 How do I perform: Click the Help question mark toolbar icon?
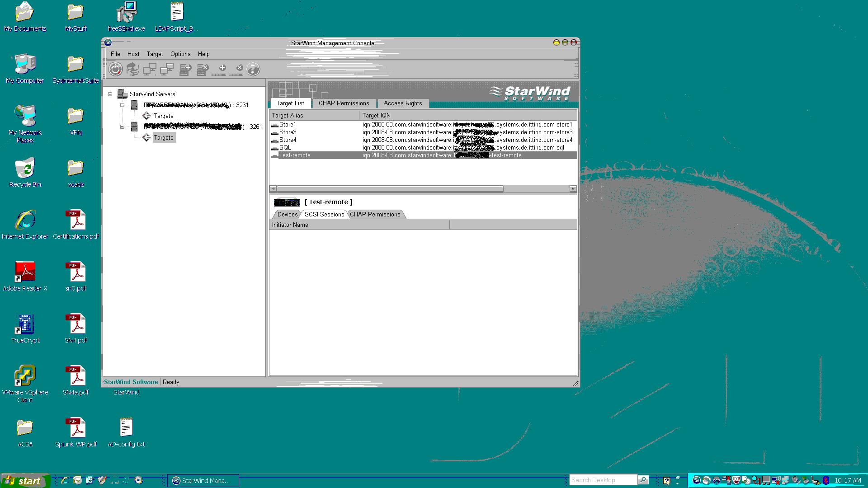(253, 69)
